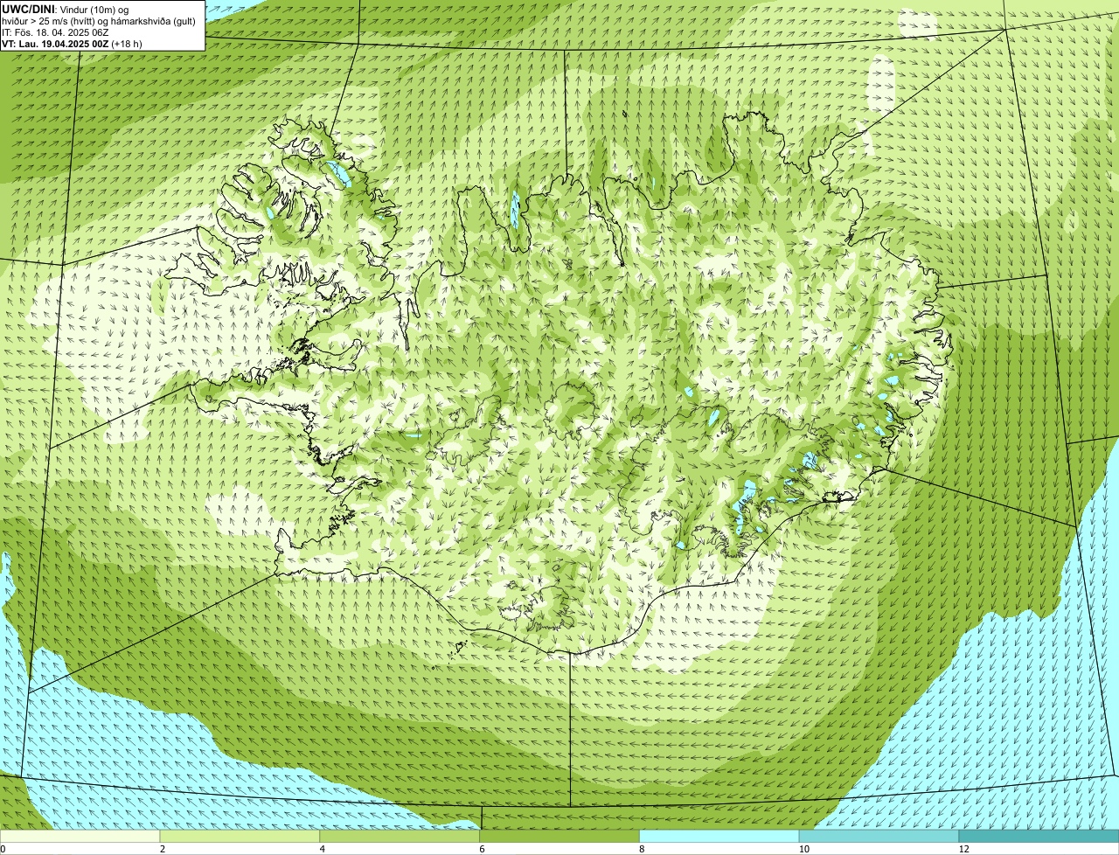This screenshot has height=855, width=1119.
Task: Click the legend scale label '0'
Action: pyautogui.click(x=3, y=849)
